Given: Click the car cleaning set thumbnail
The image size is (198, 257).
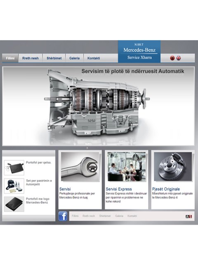Looking at the screenshot, I should (x=14, y=186).
